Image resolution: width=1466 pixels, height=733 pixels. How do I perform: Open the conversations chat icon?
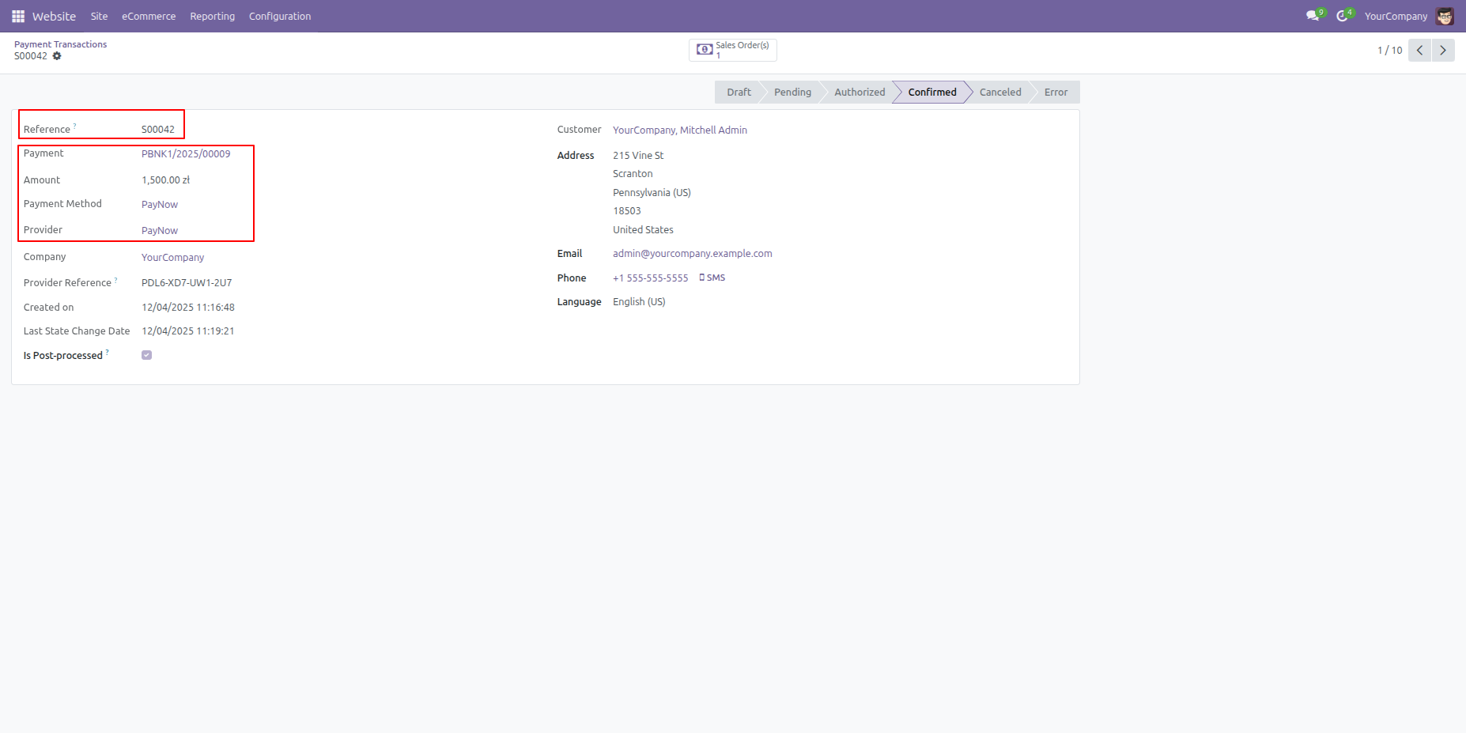[x=1313, y=16]
